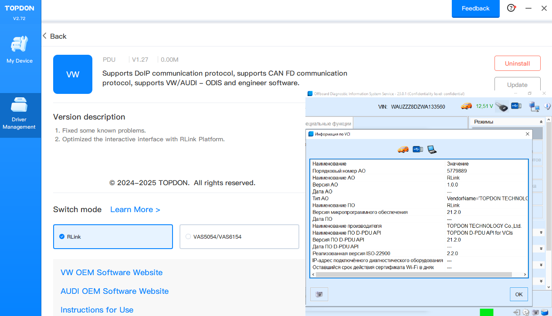Click the exit icon in ODIS status bar
552x316 pixels.
point(517,312)
